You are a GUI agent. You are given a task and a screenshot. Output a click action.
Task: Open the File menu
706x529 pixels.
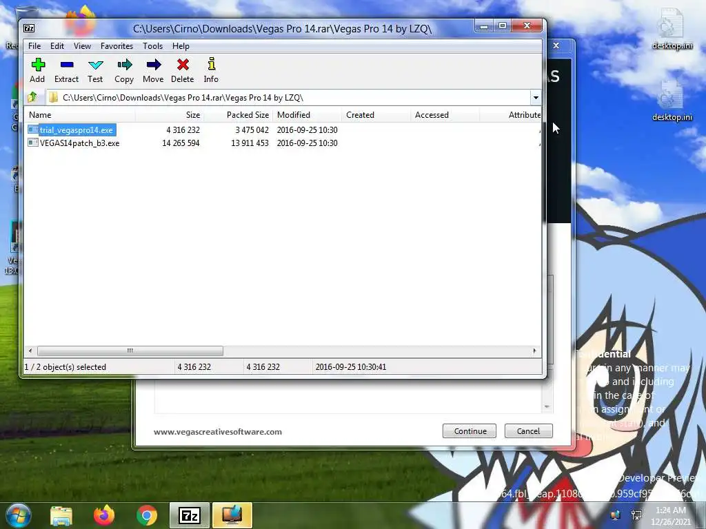click(34, 46)
